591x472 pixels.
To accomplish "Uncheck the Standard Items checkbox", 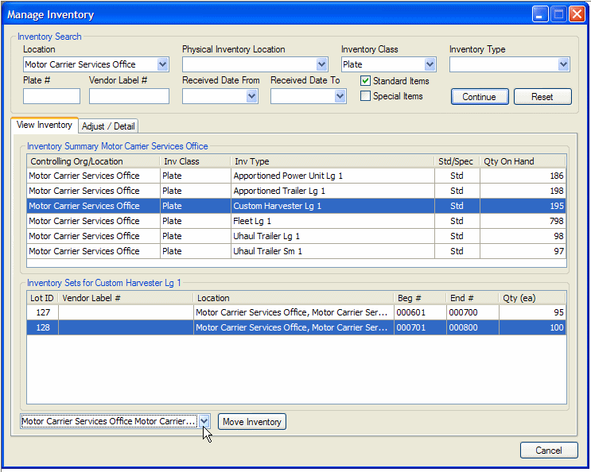I will point(366,81).
